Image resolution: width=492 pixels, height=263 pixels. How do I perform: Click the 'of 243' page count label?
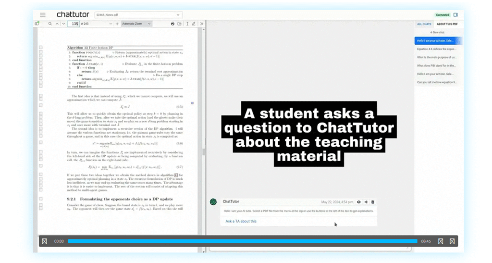(x=85, y=24)
